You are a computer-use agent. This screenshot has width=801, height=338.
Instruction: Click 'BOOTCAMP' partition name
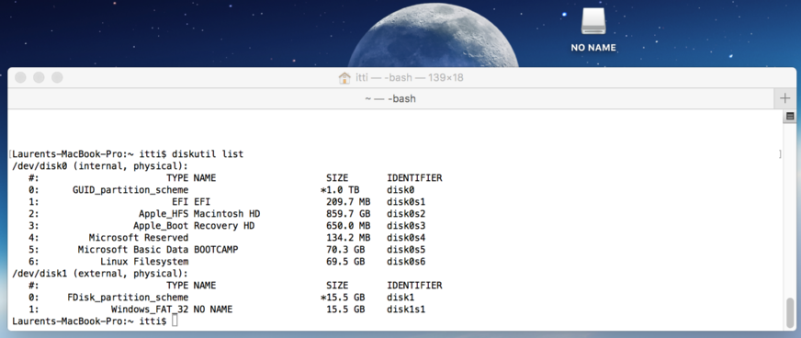(x=216, y=250)
